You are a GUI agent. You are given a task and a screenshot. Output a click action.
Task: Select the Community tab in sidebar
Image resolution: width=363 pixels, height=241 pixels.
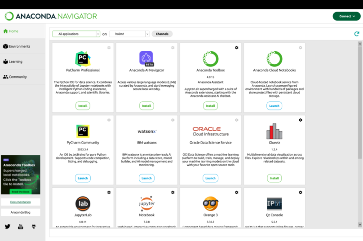pos(18,77)
